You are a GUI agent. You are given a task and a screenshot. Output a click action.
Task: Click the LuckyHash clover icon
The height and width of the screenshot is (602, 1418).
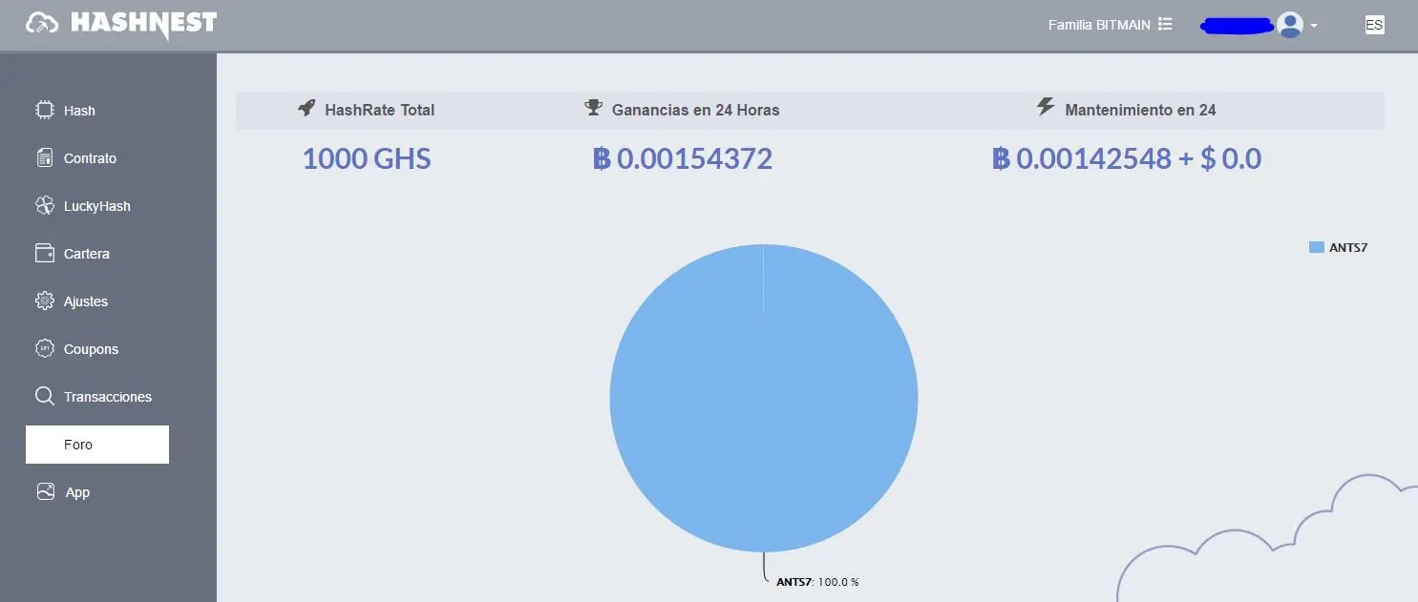44,205
